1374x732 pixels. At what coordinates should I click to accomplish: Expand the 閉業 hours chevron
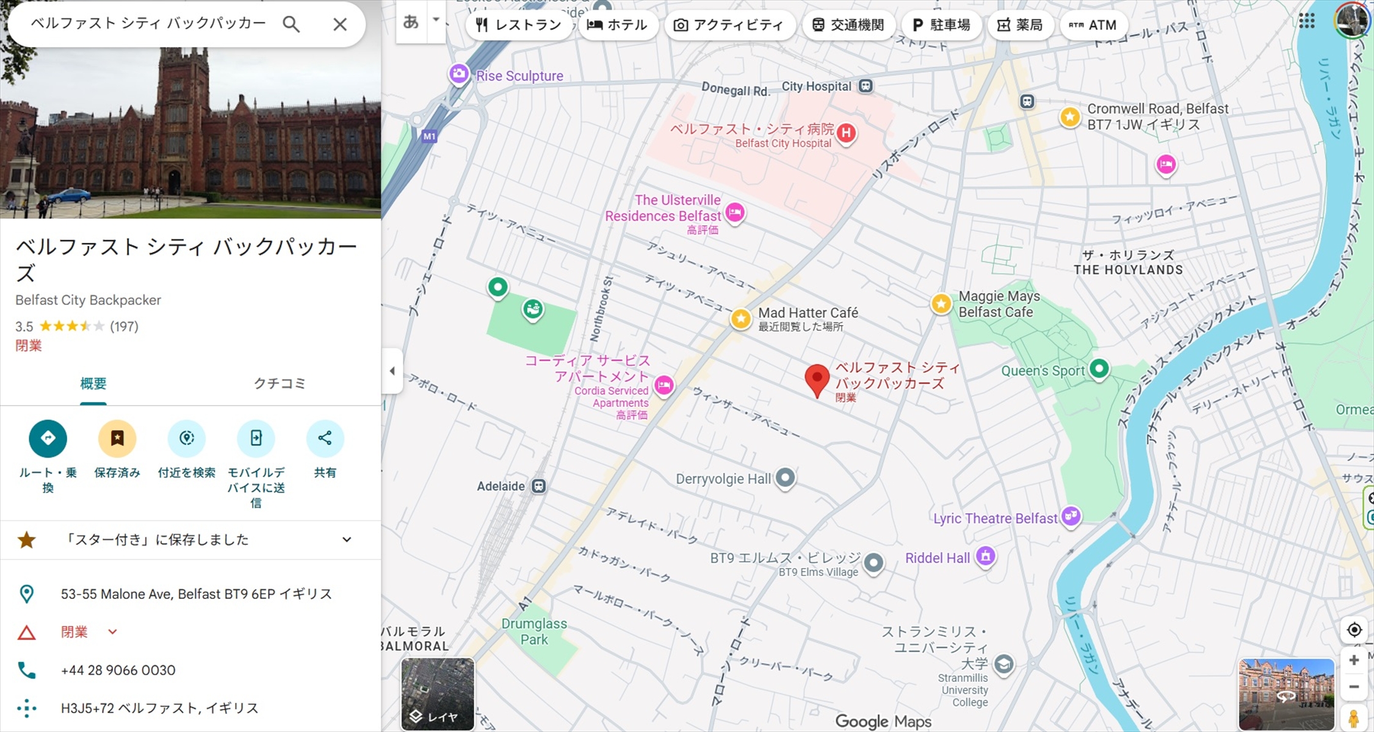pos(112,632)
